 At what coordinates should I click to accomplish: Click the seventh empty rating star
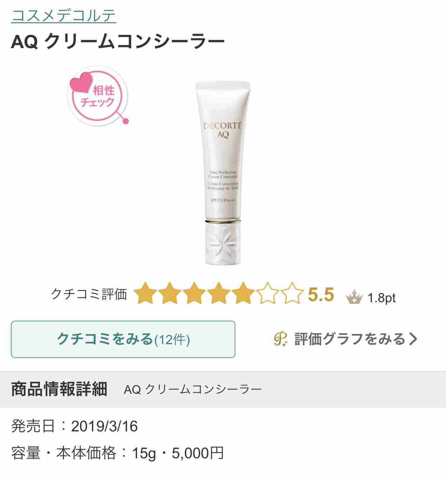coord(292,294)
